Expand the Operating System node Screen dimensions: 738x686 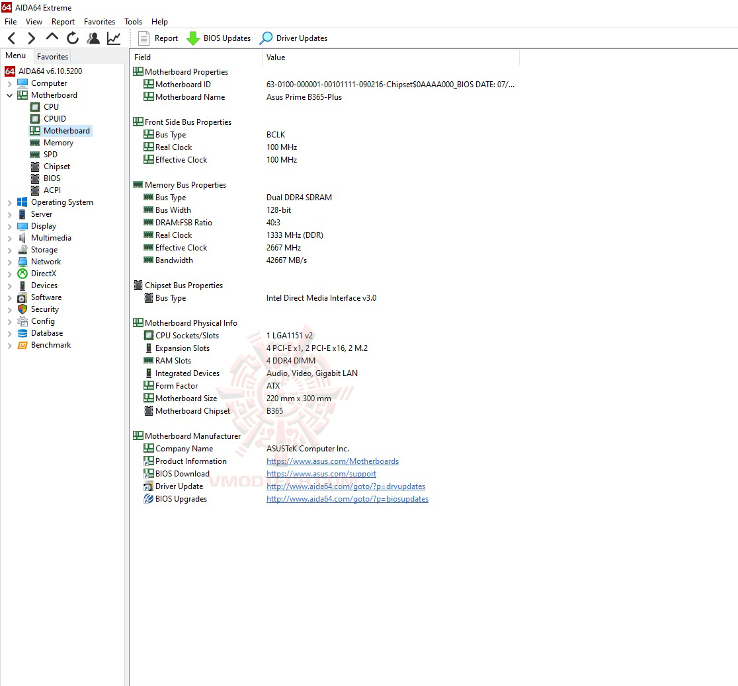click(x=9, y=203)
